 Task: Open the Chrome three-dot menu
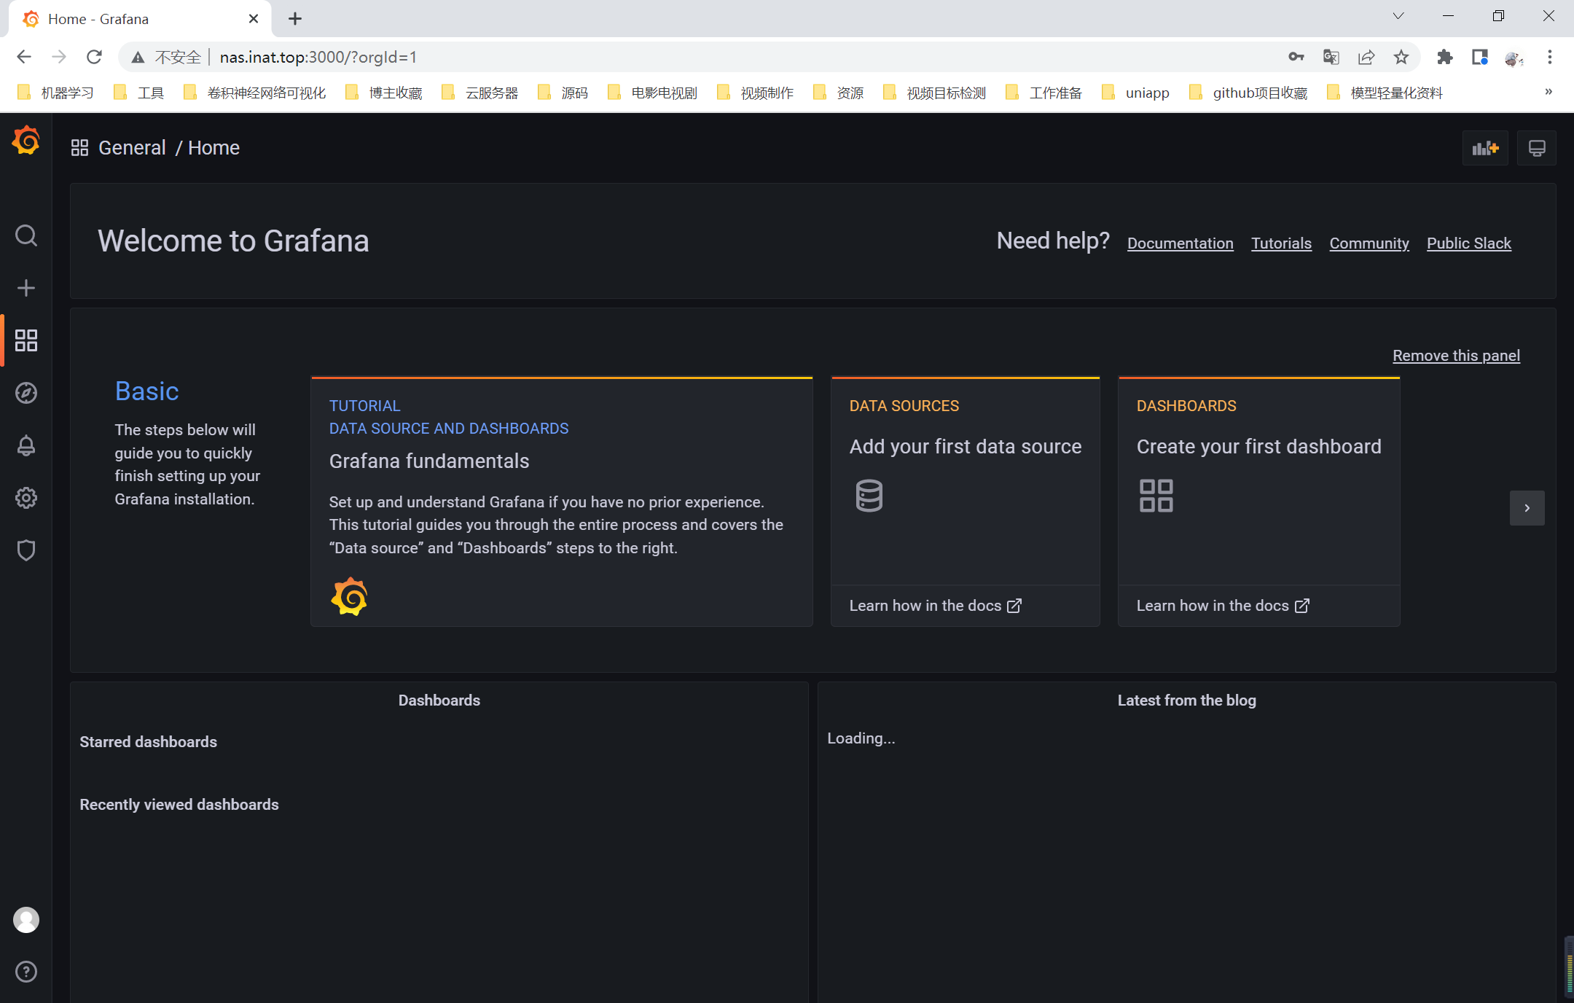click(1550, 57)
